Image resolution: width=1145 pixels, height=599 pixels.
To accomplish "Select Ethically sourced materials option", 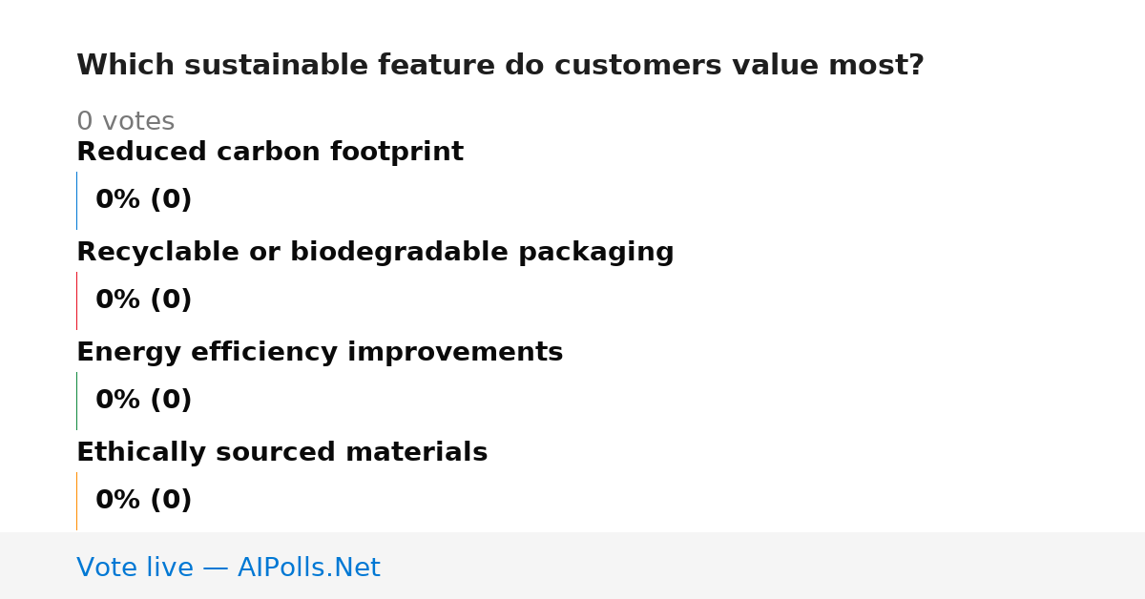I will coord(281,453).
